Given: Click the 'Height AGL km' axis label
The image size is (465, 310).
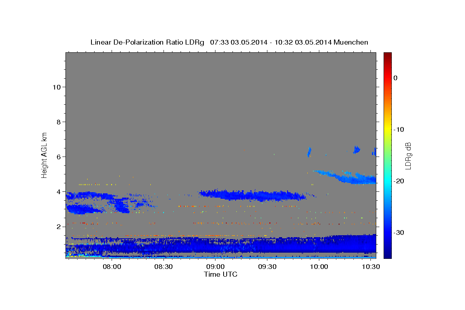Looking at the screenshot, I should click(45, 155).
